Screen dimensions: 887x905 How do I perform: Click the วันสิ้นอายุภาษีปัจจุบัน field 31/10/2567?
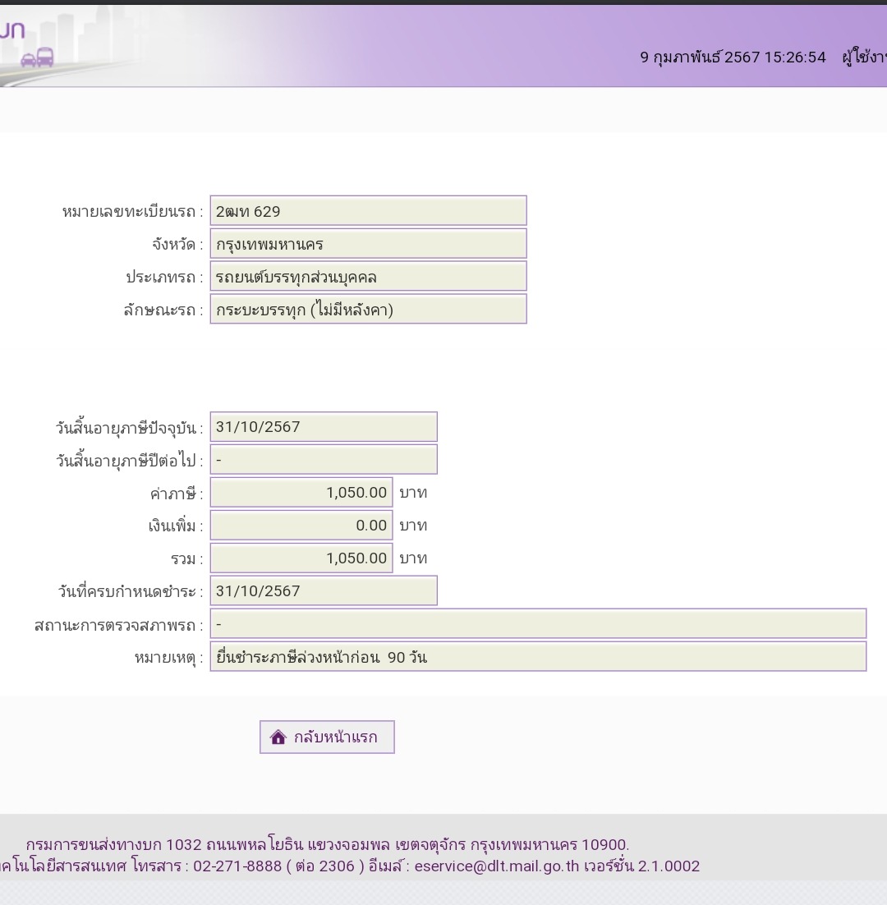(323, 426)
